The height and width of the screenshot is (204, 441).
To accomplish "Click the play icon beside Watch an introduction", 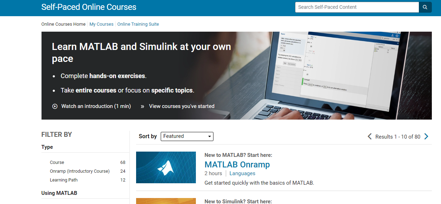I will (55, 106).
